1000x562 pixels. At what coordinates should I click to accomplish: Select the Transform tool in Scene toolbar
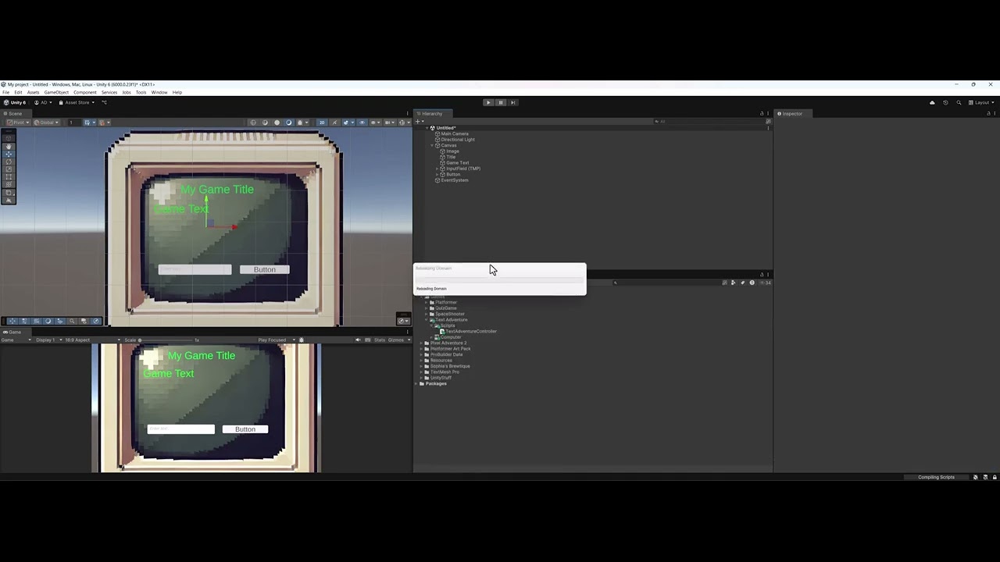click(x=9, y=185)
